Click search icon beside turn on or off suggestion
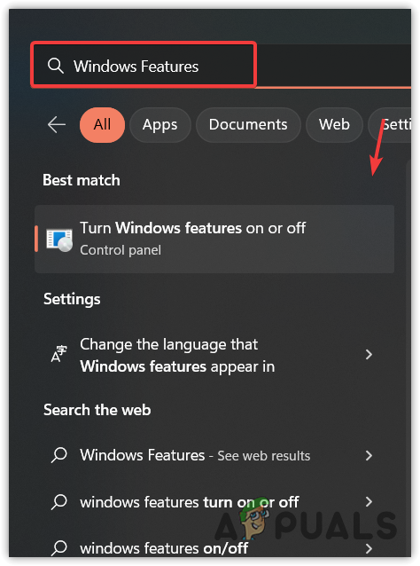 tap(59, 501)
